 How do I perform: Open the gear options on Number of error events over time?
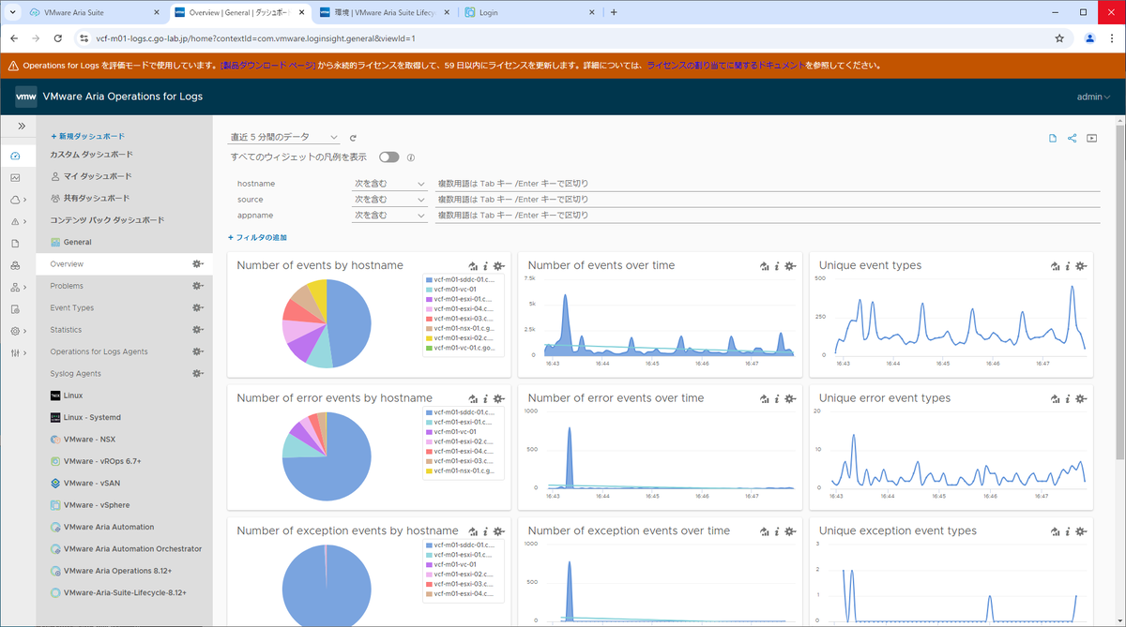[791, 398]
